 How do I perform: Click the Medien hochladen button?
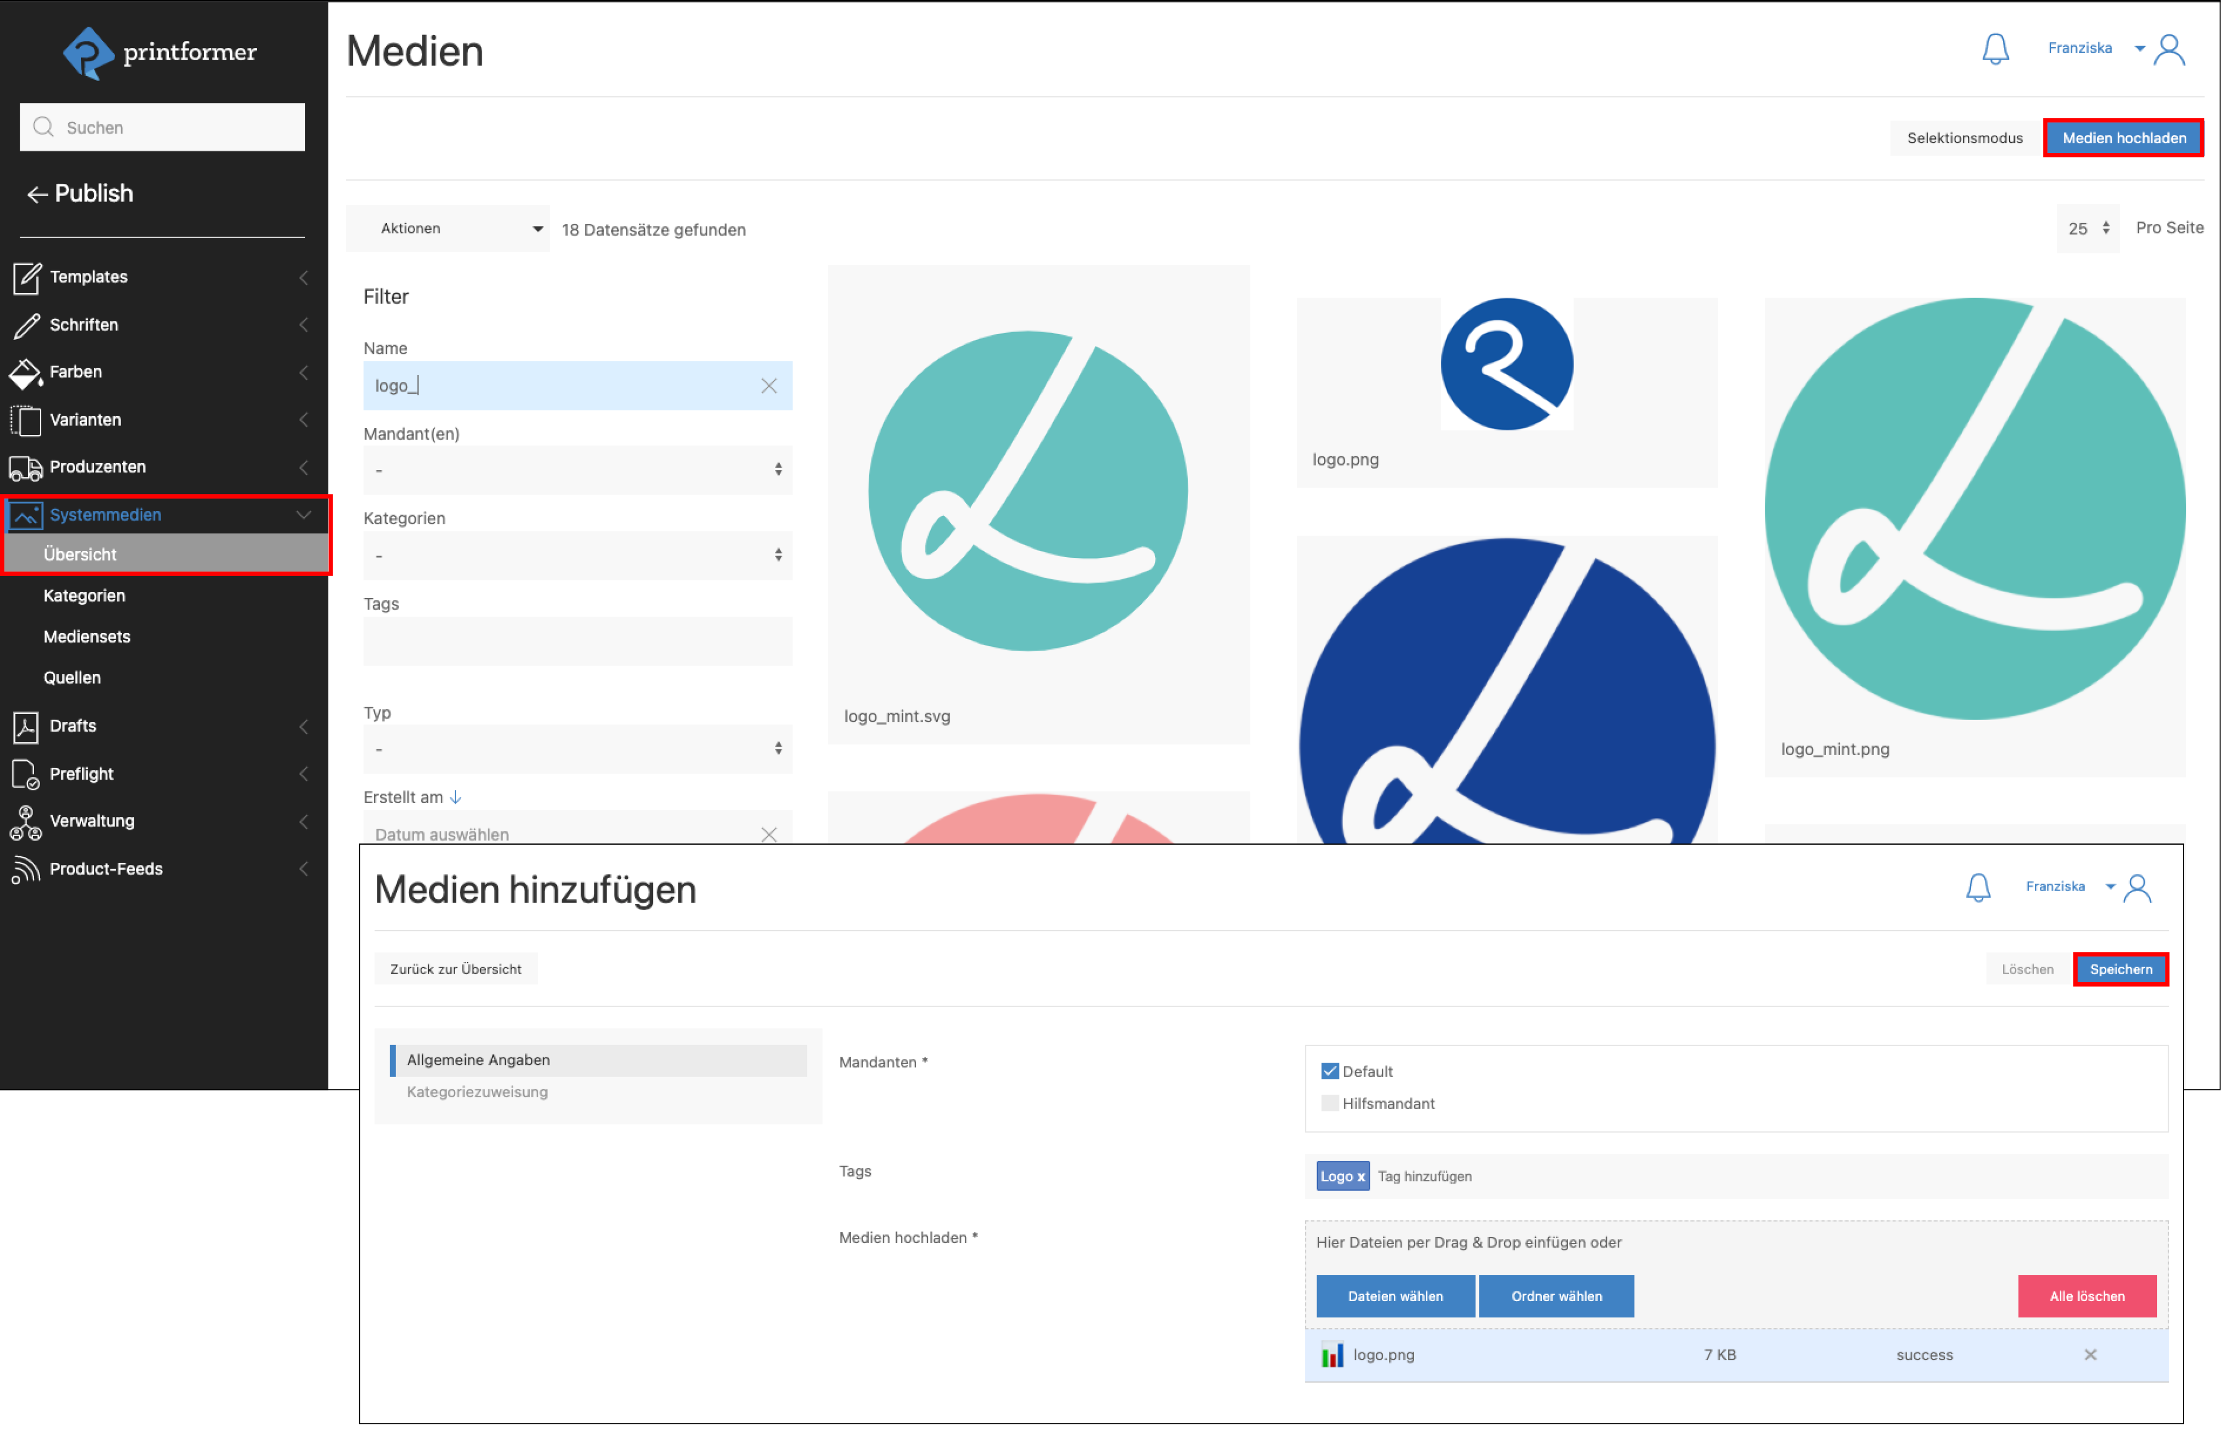[x=2123, y=138]
